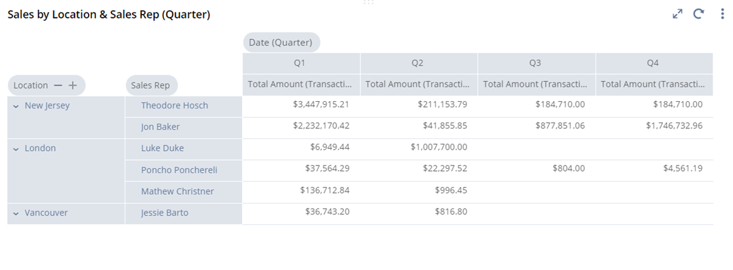This screenshot has width=733, height=270.
Task: Open the three-dot widget options menu
Action: tap(722, 14)
